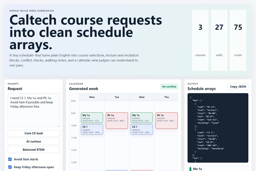Click the JSON schedule code block
The image size is (256, 171).
218,128
